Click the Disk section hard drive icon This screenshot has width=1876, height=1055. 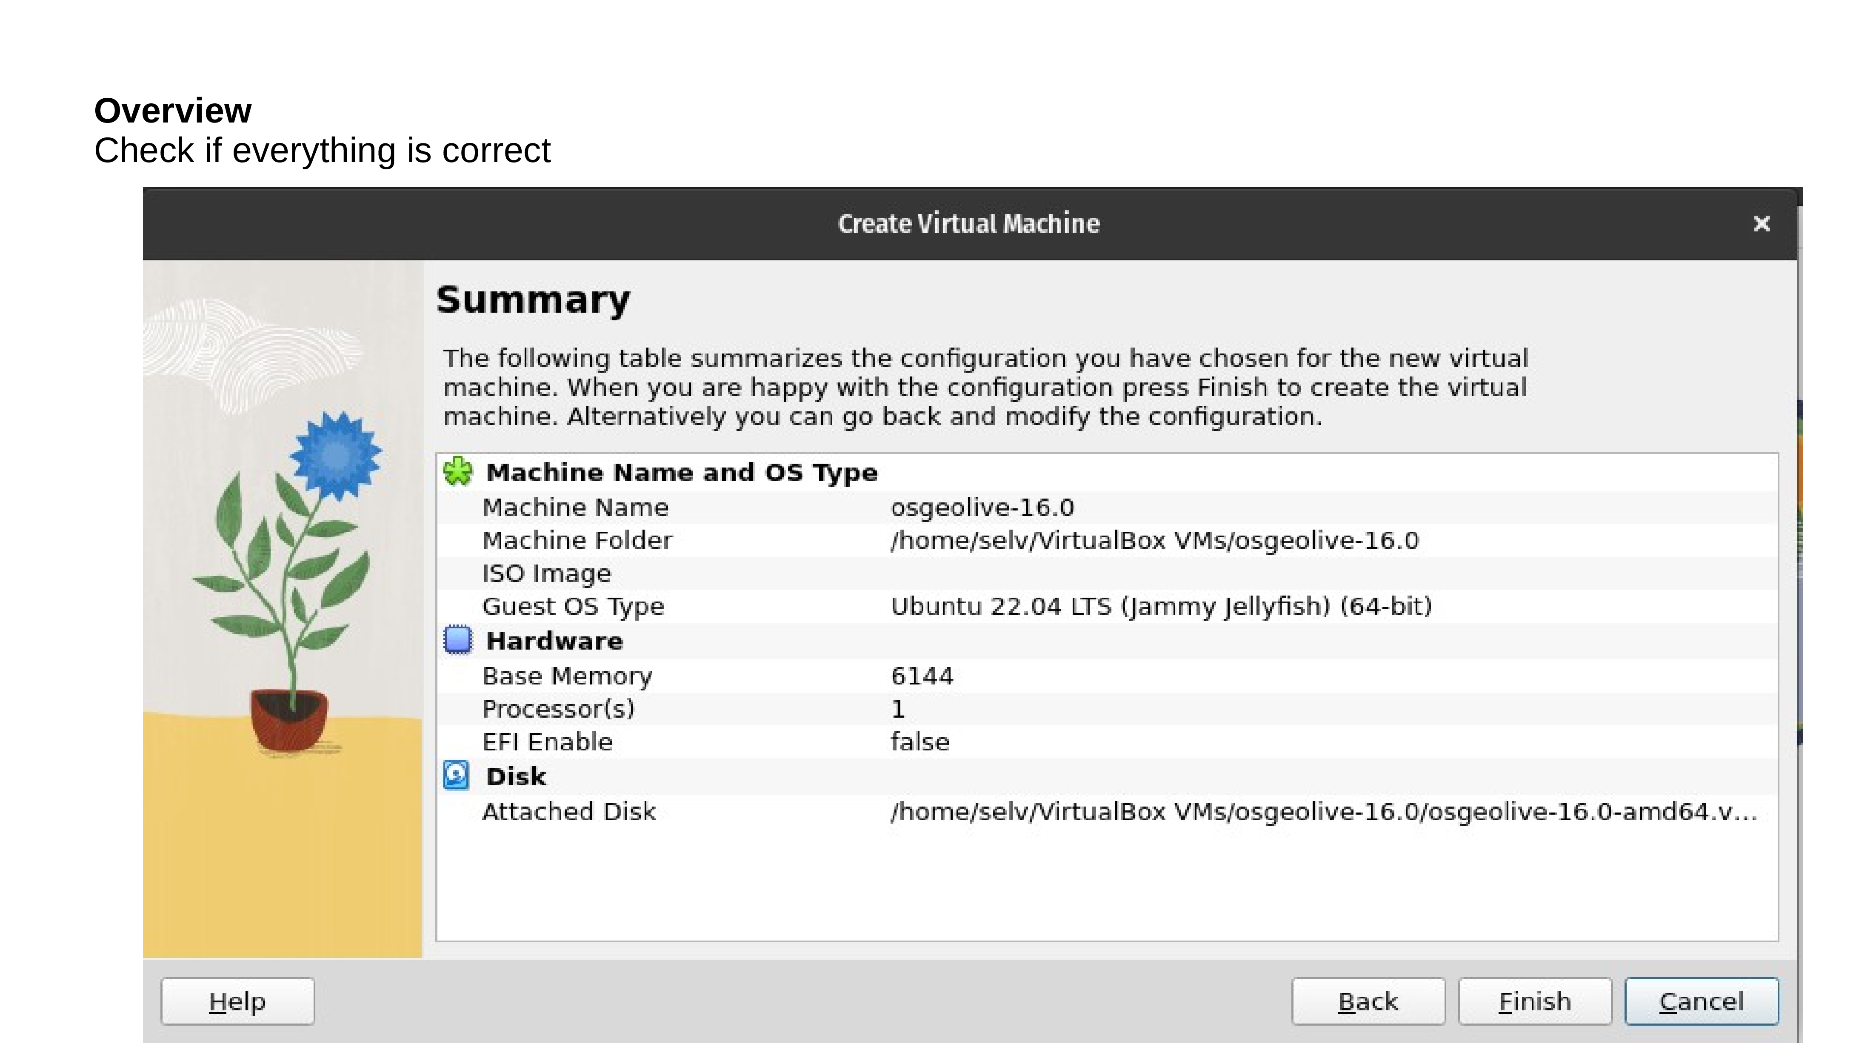(x=457, y=776)
